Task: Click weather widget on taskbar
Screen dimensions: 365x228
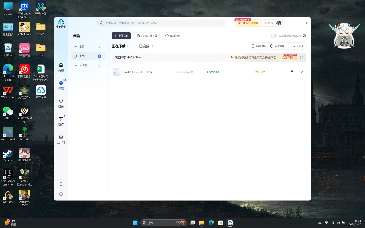Action: tap(10, 223)
